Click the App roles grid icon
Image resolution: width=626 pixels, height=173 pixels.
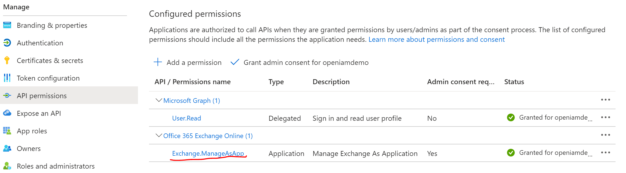tap(7, 131)
